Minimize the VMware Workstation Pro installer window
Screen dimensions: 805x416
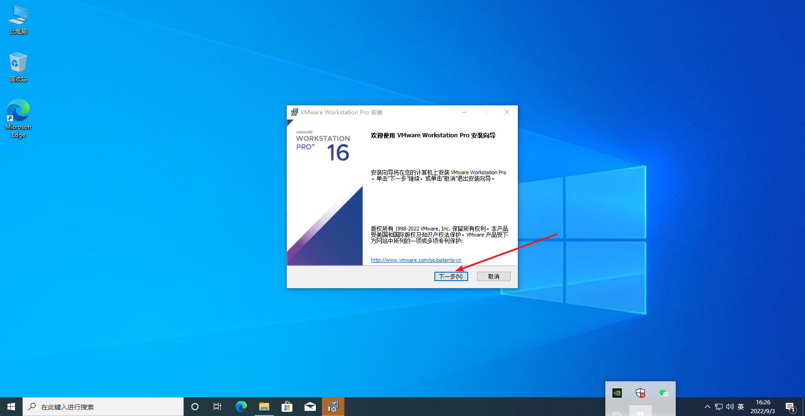click(x=464, y=112)
